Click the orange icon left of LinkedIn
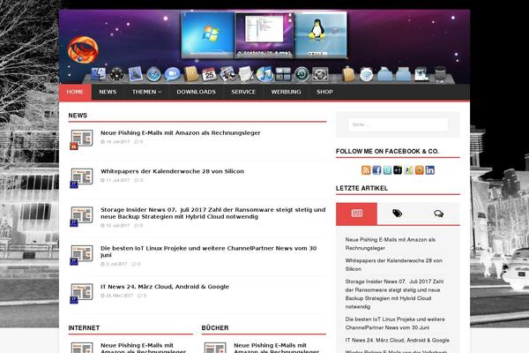Image resolution: width=529 pixels, height=353 pixels. coord(419,170)
